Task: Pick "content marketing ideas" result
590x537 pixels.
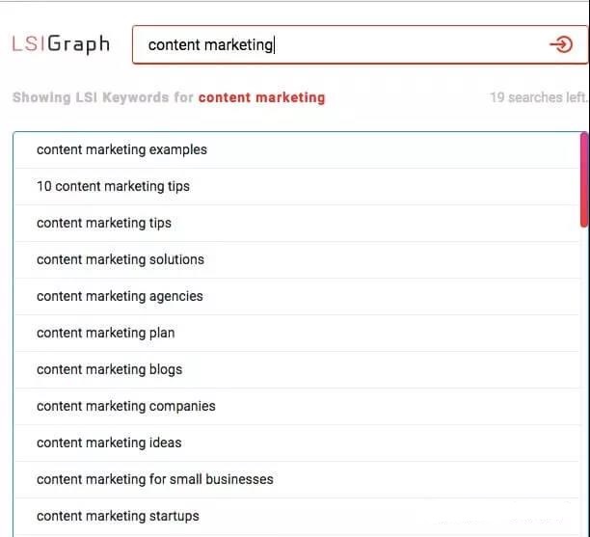Action: pyautogui.click(x=109, y=443)
